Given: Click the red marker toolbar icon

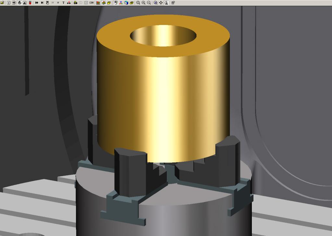Looking at the screenshot, I should click(30, 3).
